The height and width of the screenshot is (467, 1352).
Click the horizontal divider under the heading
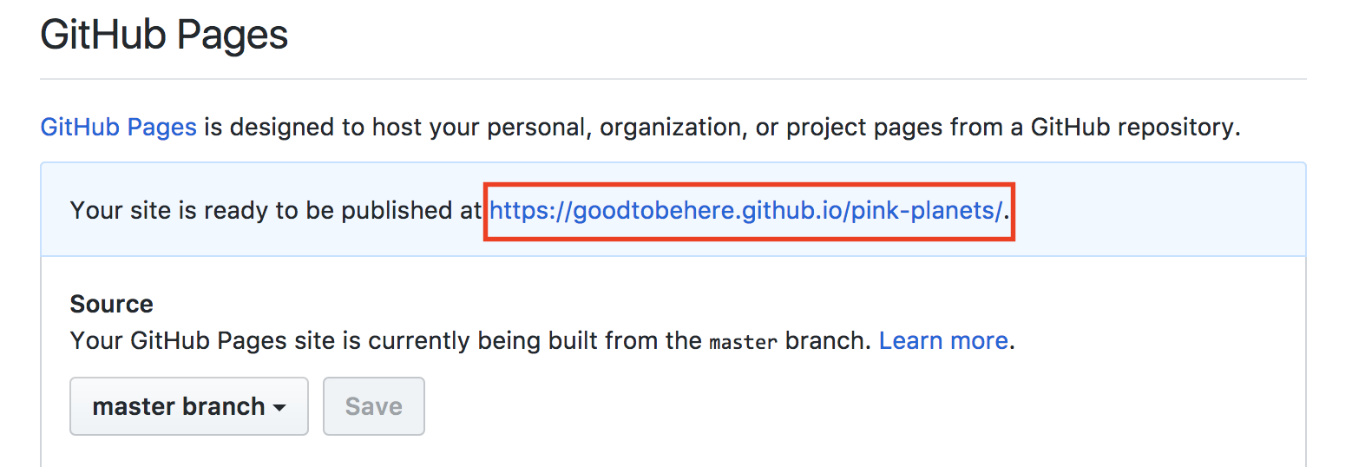click(673, 79)
